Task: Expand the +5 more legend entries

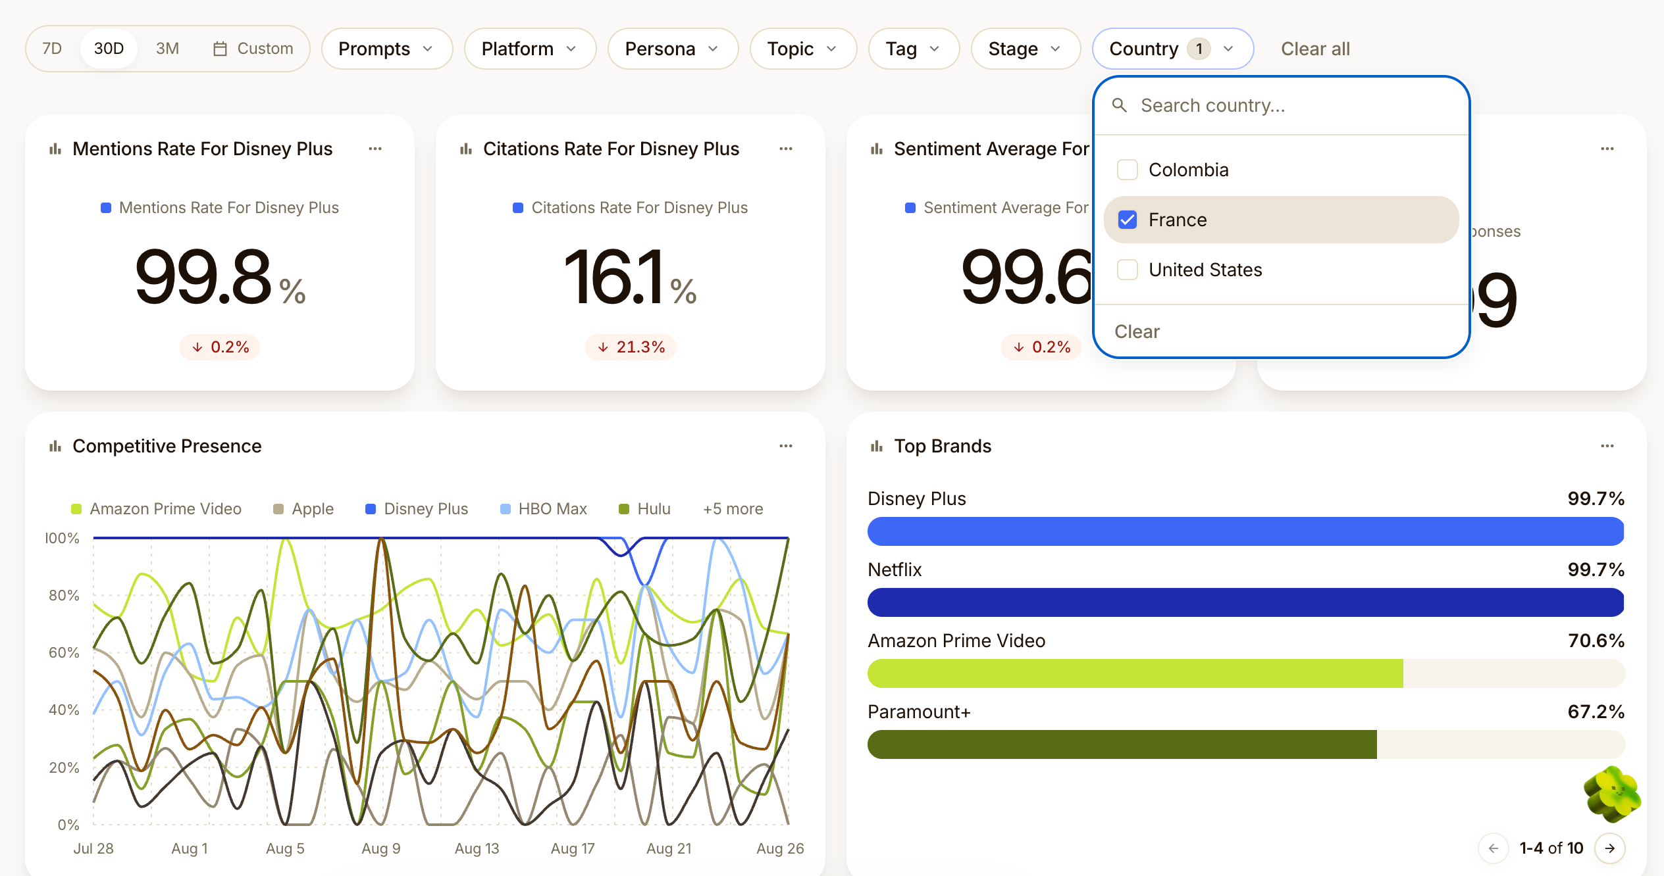Action: click(x=733, y=509)
